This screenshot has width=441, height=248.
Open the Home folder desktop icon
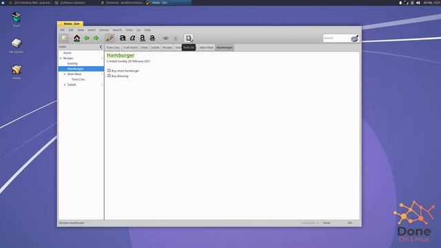click(17, 72)
